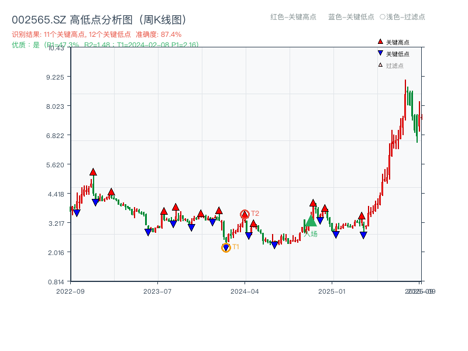468x351 pixels.
Task: Click the T2 text label
Action: coord(255,214)
